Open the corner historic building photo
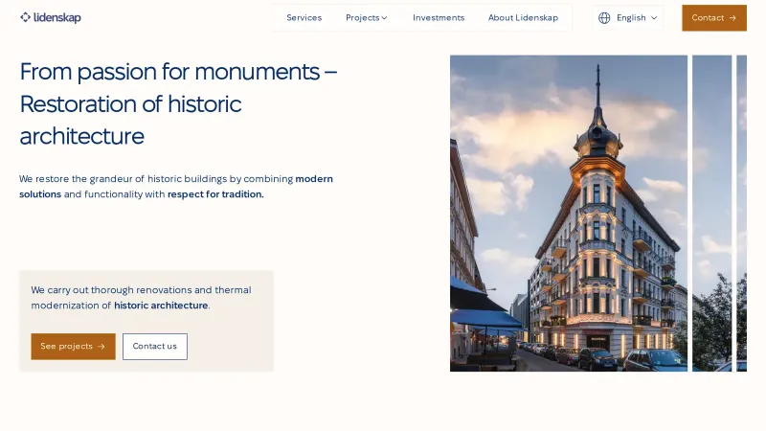Screen dimensions: 766x431 pyautogui.click(x=569, y=213)
